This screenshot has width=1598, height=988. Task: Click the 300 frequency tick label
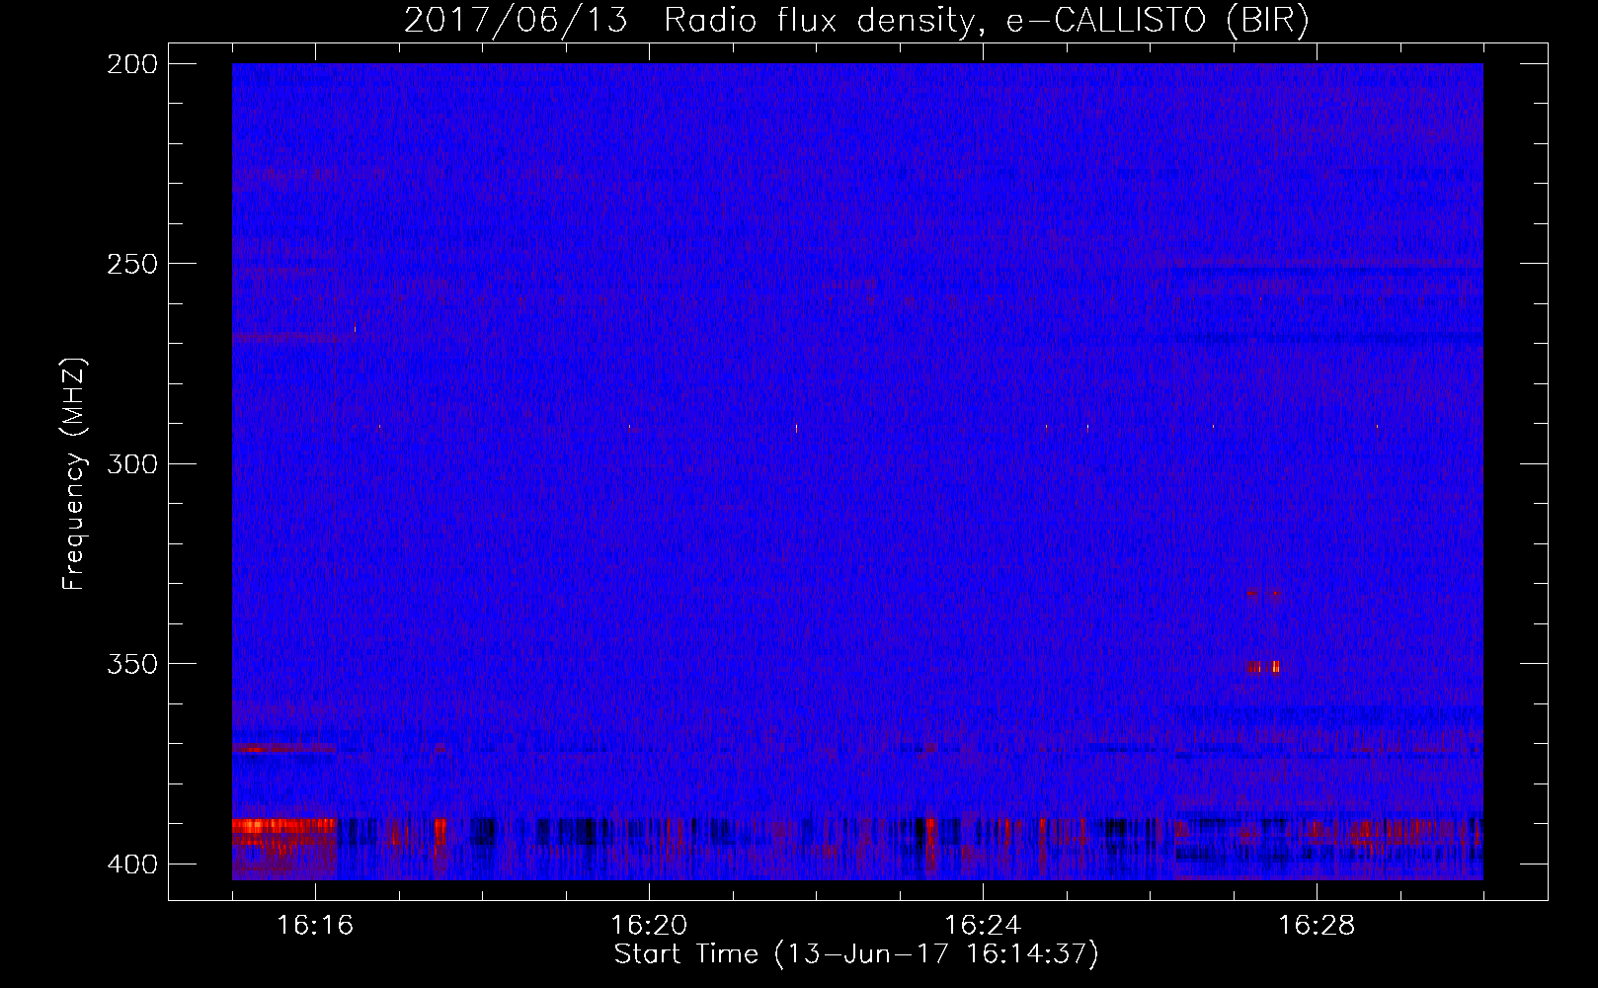coord(132,463)
